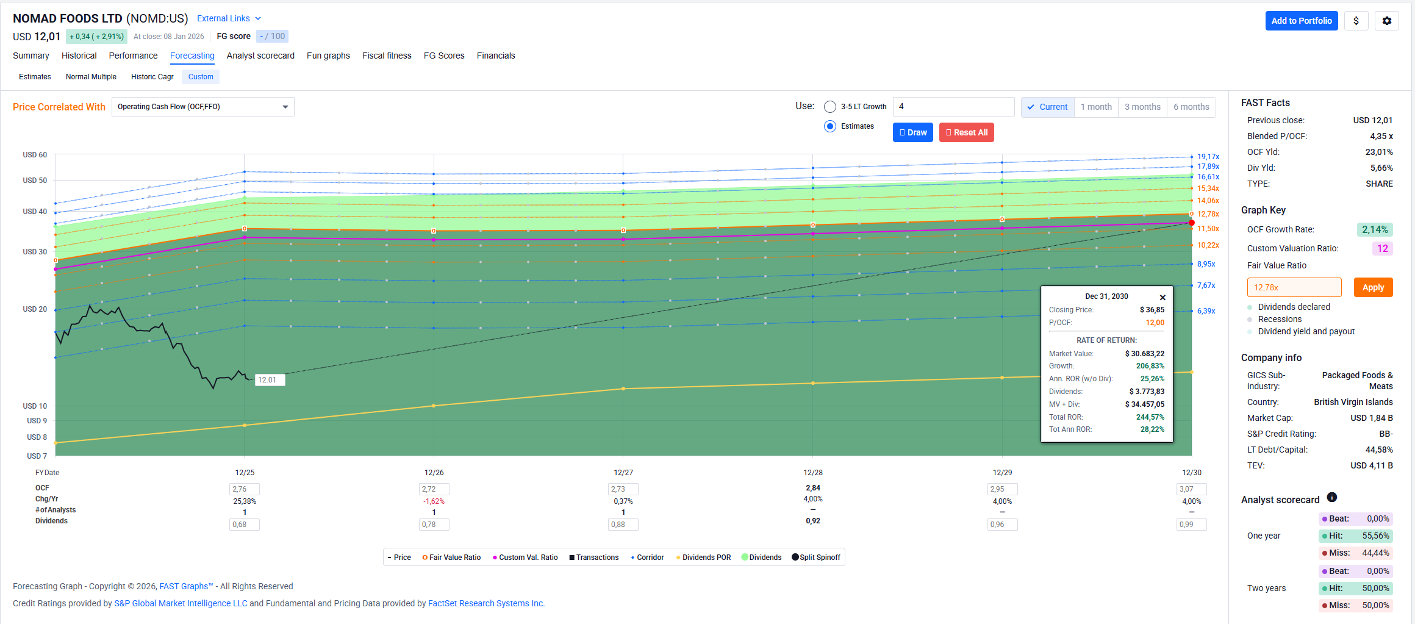1415x624 pixels.
Task: Switch to the Fiscal fitness tab
Action: (387, 56)
